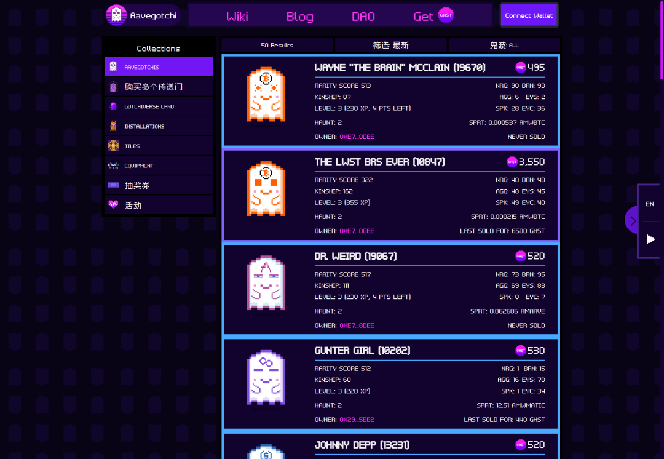Viewport: 664px width, 459px height.
Task: Open owner address link of Gunter Girl
Action: (x=357, y=420)
